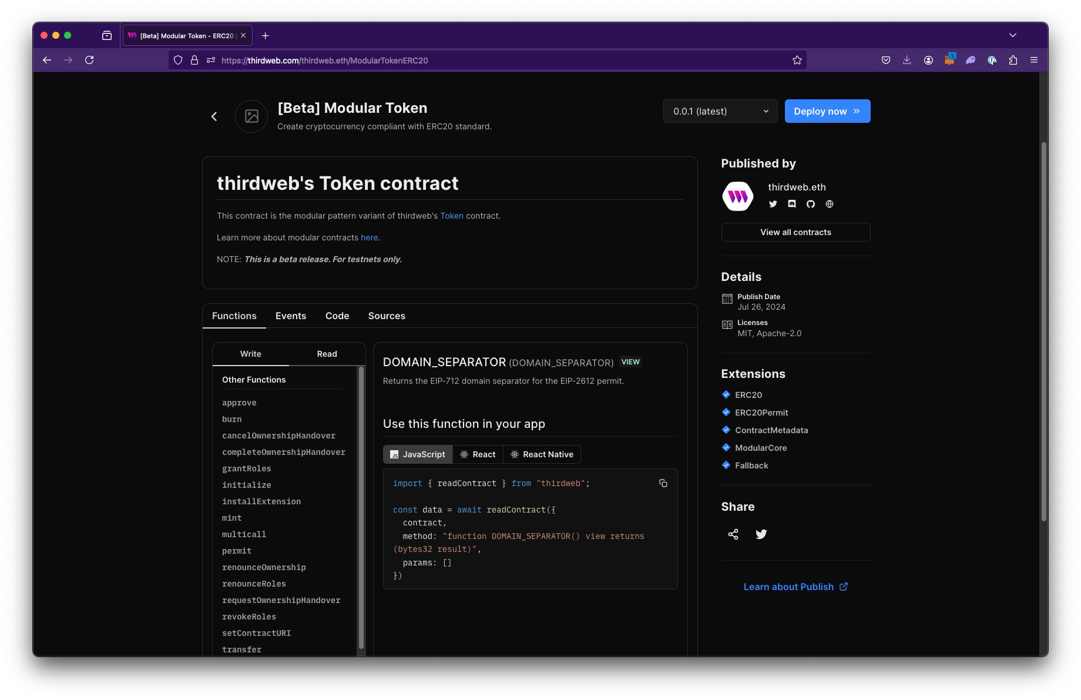
Task: Open the Token link in description
Action: tap(452, 216)
